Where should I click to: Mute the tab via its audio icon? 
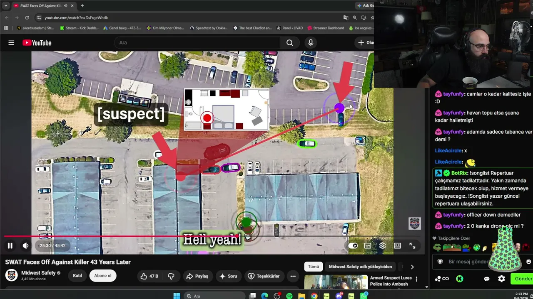tap(66, 6)
